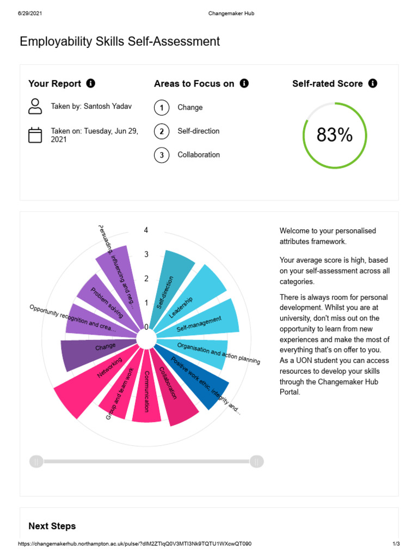The width and height of the screenshot is (418, 558).
Task: Click the circled number 3 beside Collaboration
Action: pos(162,155)
